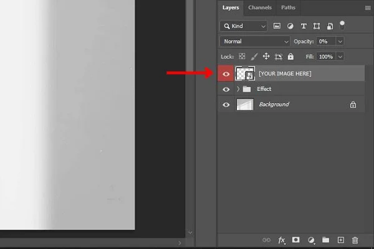Add layer mask icon
Viewport: 374px width, 249px height.
[x=295, y=240]
